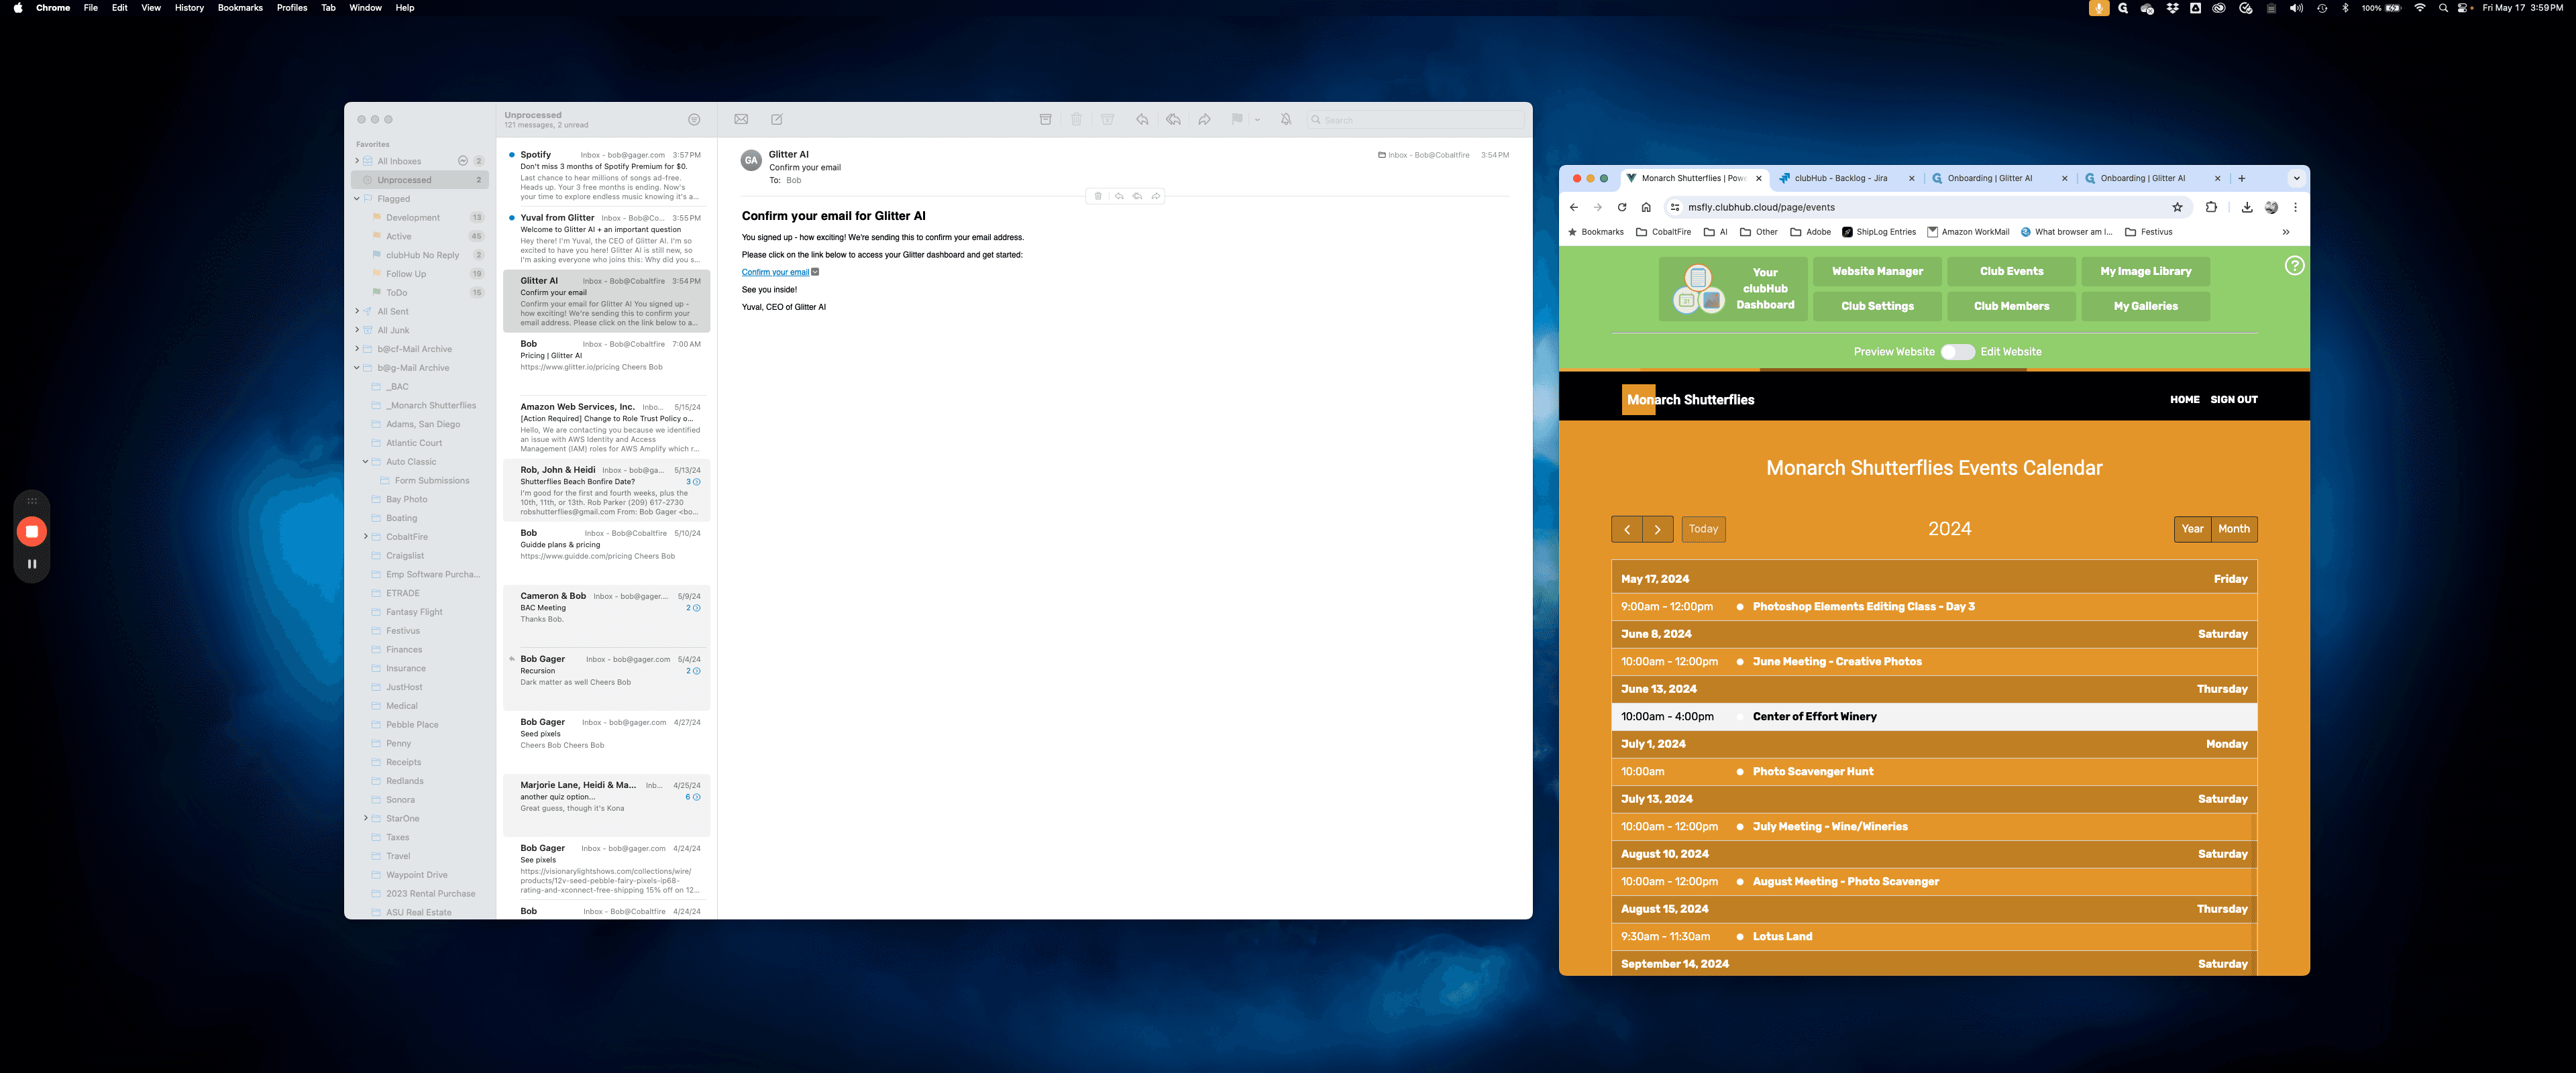Click the Chrome address bar URL
Viewport: 2576px width, 1073px height.
[1760, 207]
